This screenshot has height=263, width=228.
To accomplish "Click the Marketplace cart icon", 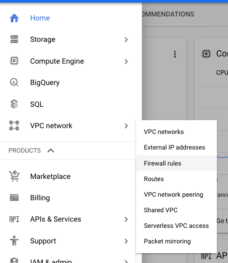I will pyautogui.click(x=14, y=176).
